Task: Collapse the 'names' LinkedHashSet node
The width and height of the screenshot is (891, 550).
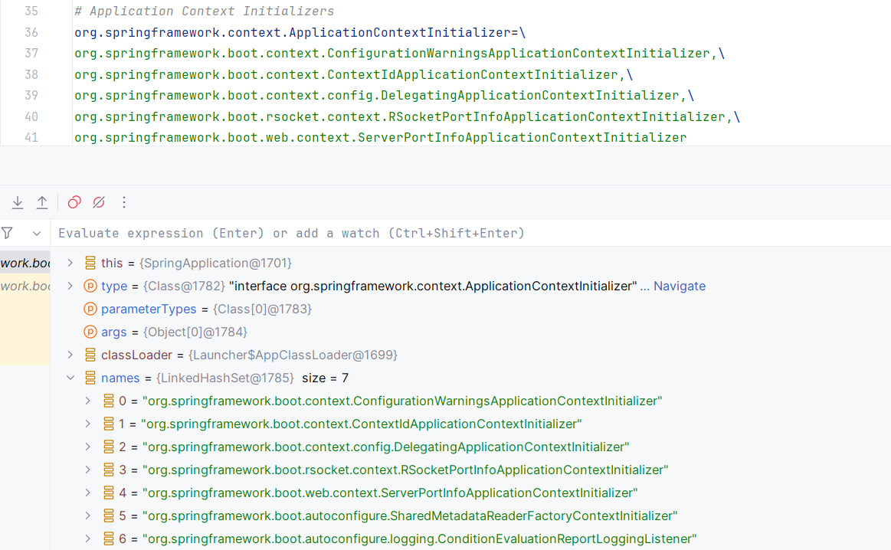Action: click(x=70, y=378)
